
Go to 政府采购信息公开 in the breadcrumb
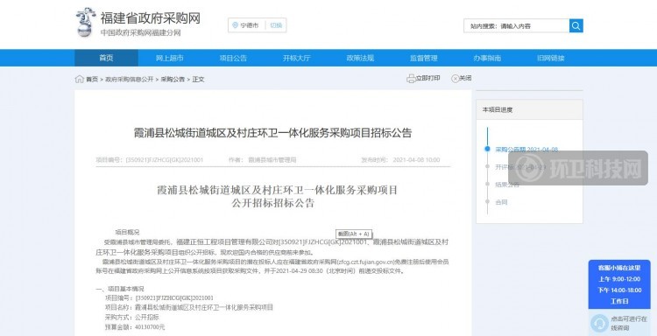[x=129, y=79]
